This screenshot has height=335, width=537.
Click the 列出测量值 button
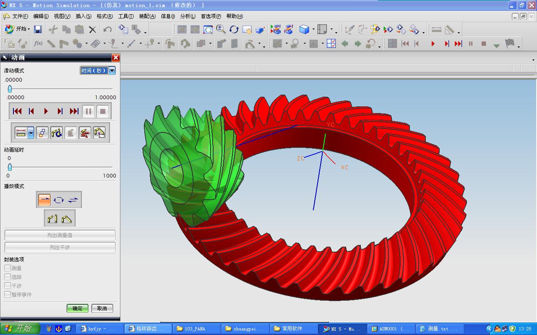(x=60, y=235)
